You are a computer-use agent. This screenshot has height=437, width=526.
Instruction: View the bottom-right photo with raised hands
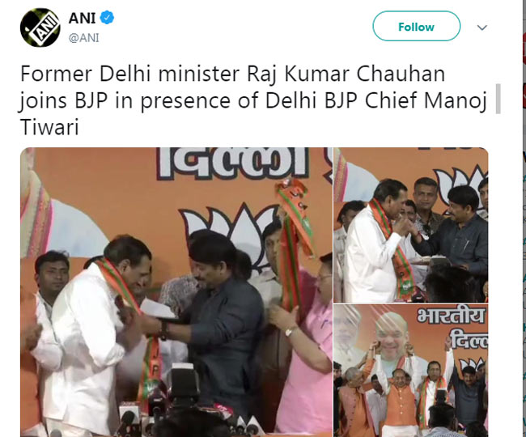pos(411,371)
